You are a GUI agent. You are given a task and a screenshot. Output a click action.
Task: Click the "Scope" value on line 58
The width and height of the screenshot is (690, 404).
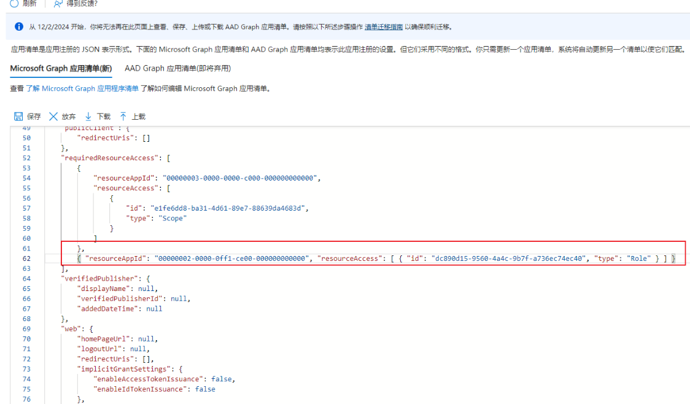[172, 218]
